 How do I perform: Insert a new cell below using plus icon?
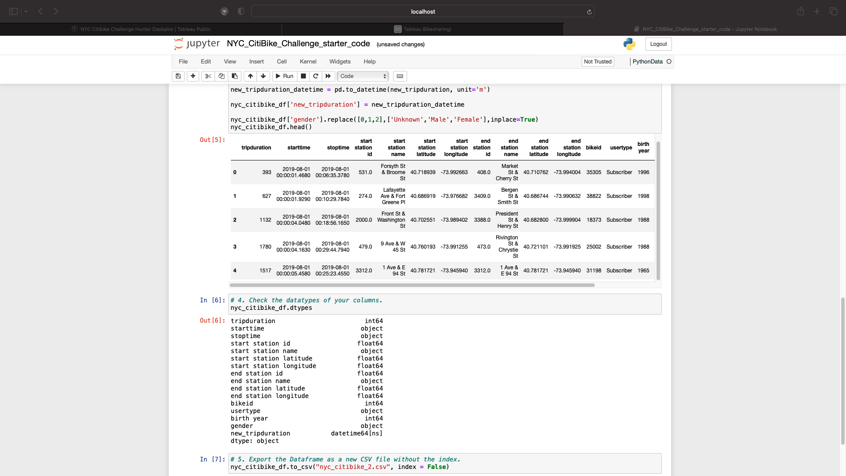click(193, 76)
